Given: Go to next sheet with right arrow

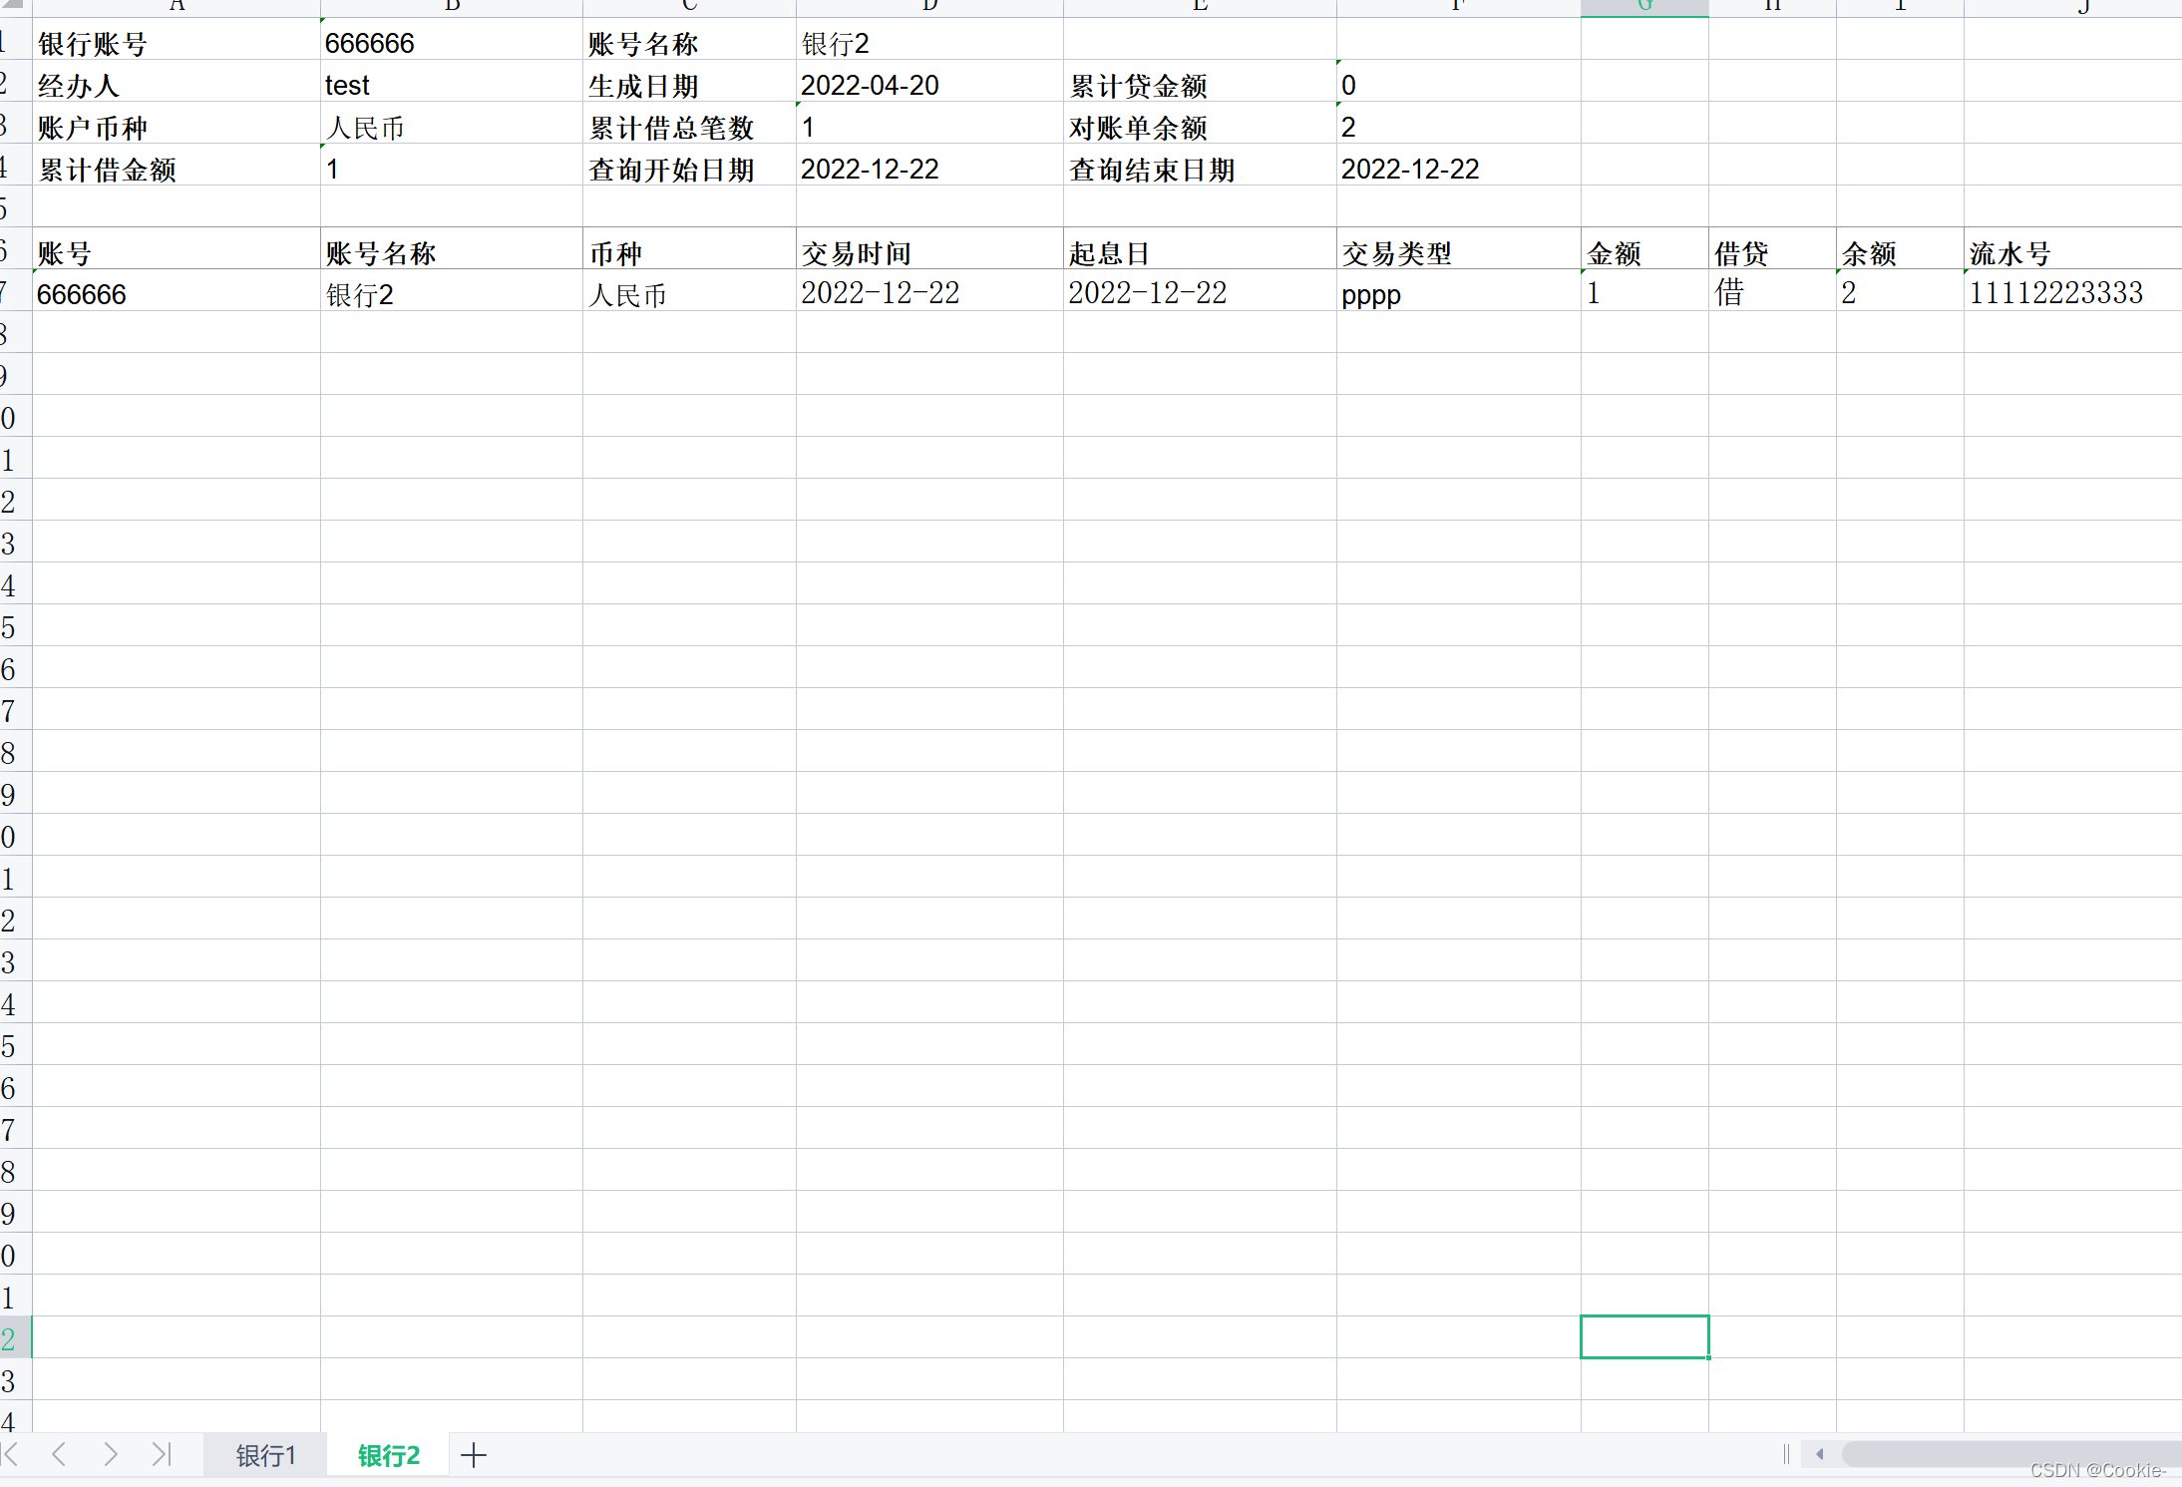Looking at the screenshot, I should pyautogui.click(x=110, y=1455).
